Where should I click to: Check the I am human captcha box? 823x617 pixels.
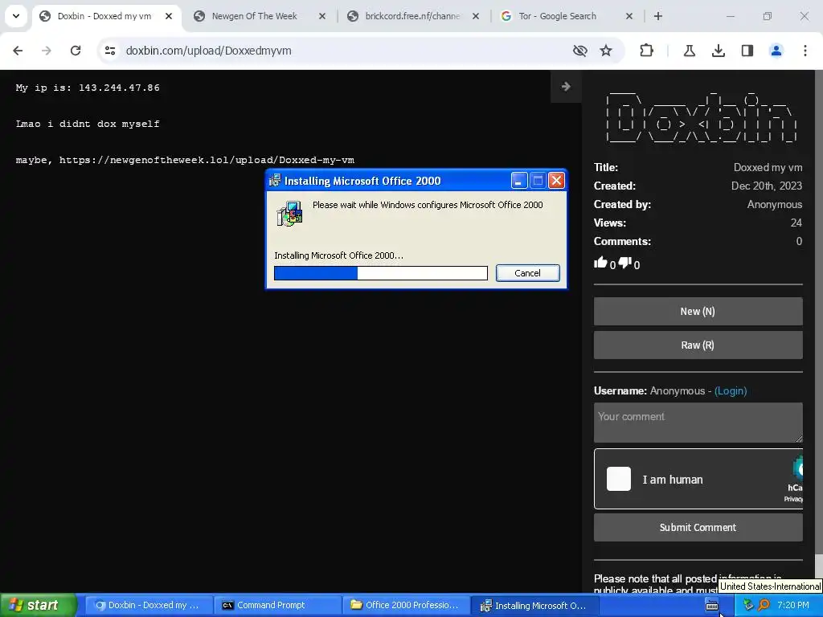619,479
